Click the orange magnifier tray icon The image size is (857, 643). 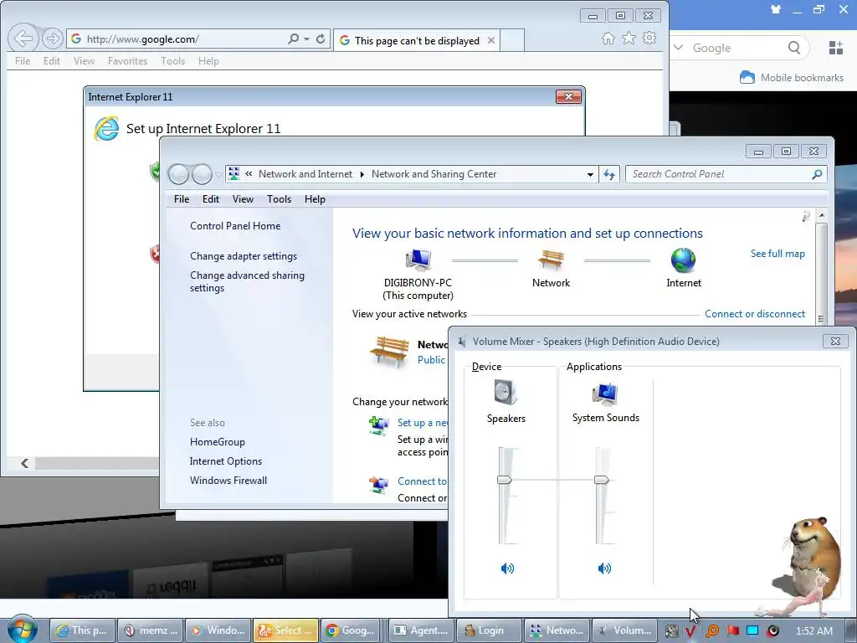[x=711, y=631]
